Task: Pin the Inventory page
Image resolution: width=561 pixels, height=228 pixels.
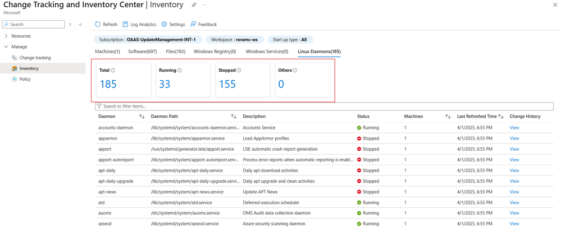Action: pos(194,5)
